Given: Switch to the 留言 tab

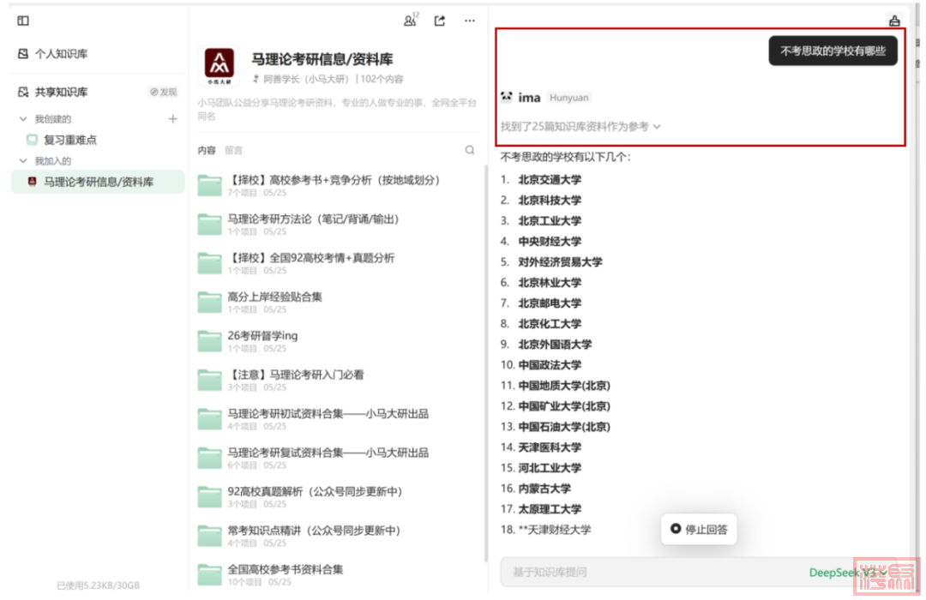Looking at the screenshot, I should (x=234, y=150).
